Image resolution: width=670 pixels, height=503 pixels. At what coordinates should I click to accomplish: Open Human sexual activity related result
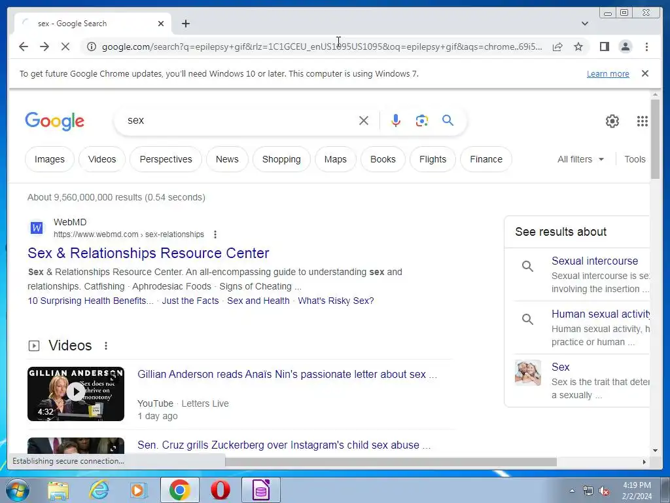coord(601,314)
